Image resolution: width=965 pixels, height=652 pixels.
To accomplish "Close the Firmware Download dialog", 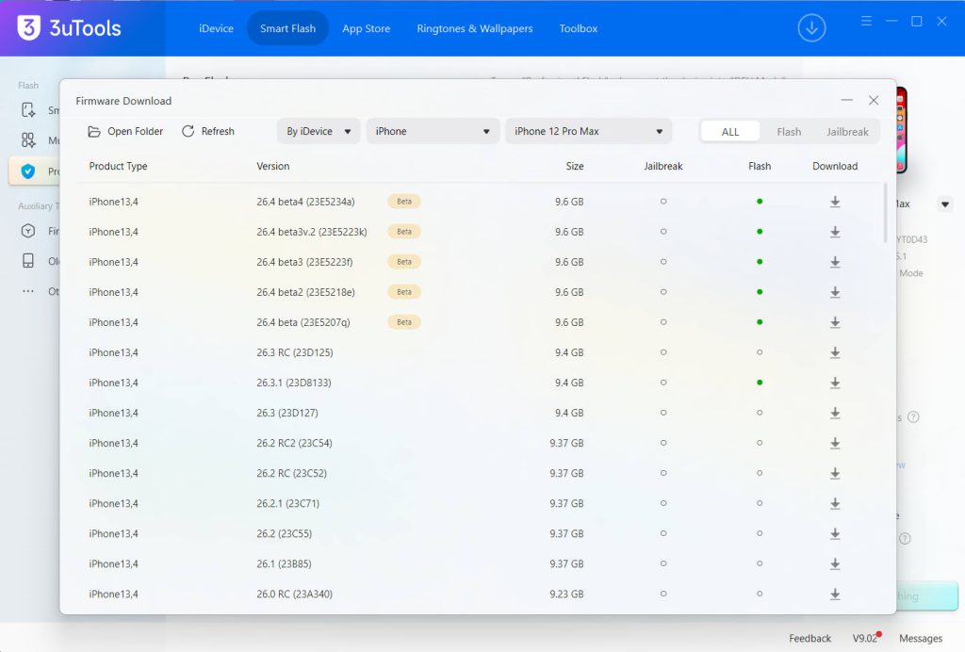I will [x=874, y=100].
